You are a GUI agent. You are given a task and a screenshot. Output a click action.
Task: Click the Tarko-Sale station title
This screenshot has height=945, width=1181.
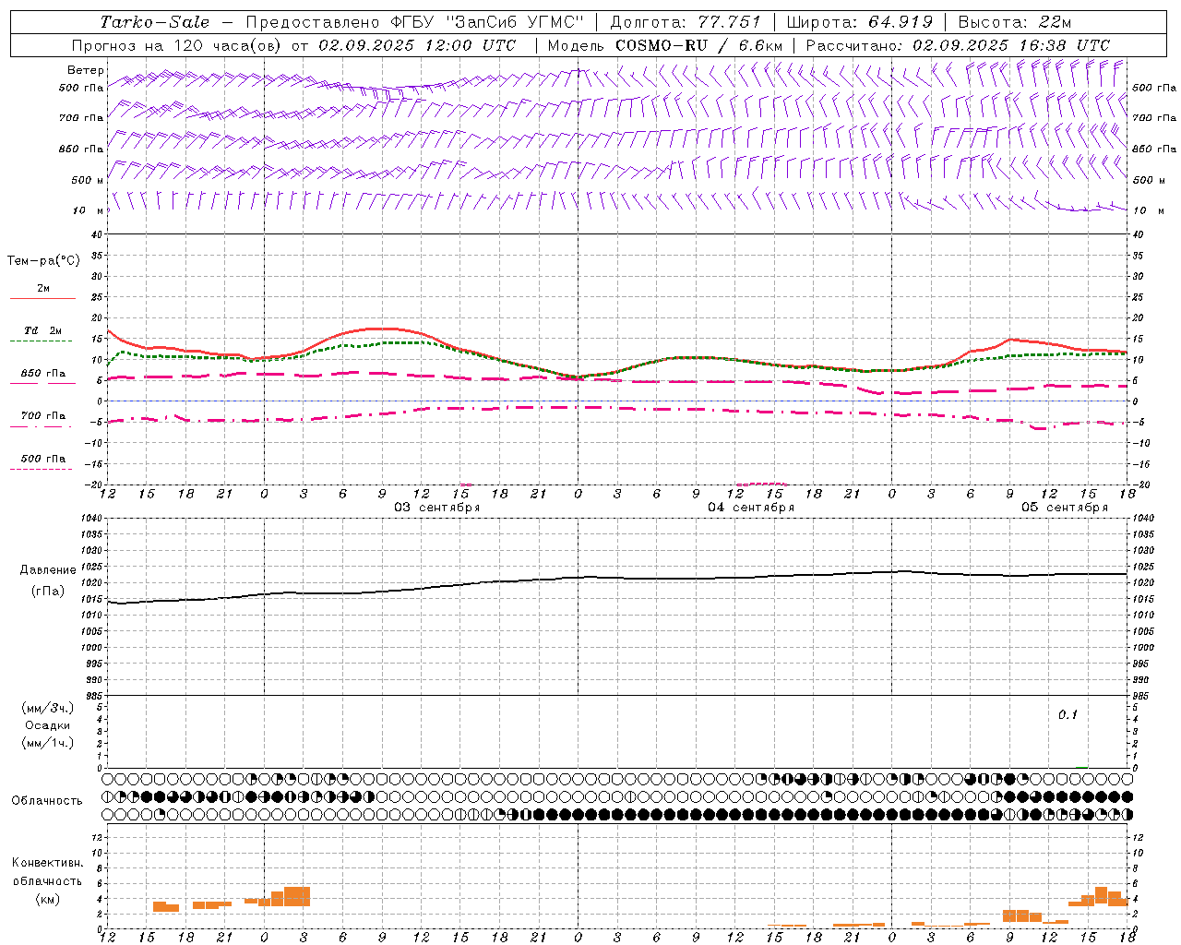click(x=154, y=22)
